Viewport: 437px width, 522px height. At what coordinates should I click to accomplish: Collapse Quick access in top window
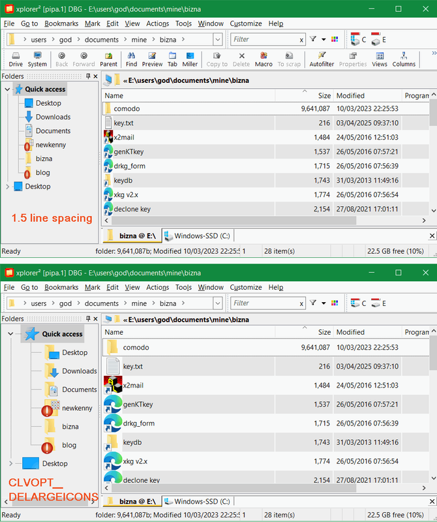tap(7, 89)
